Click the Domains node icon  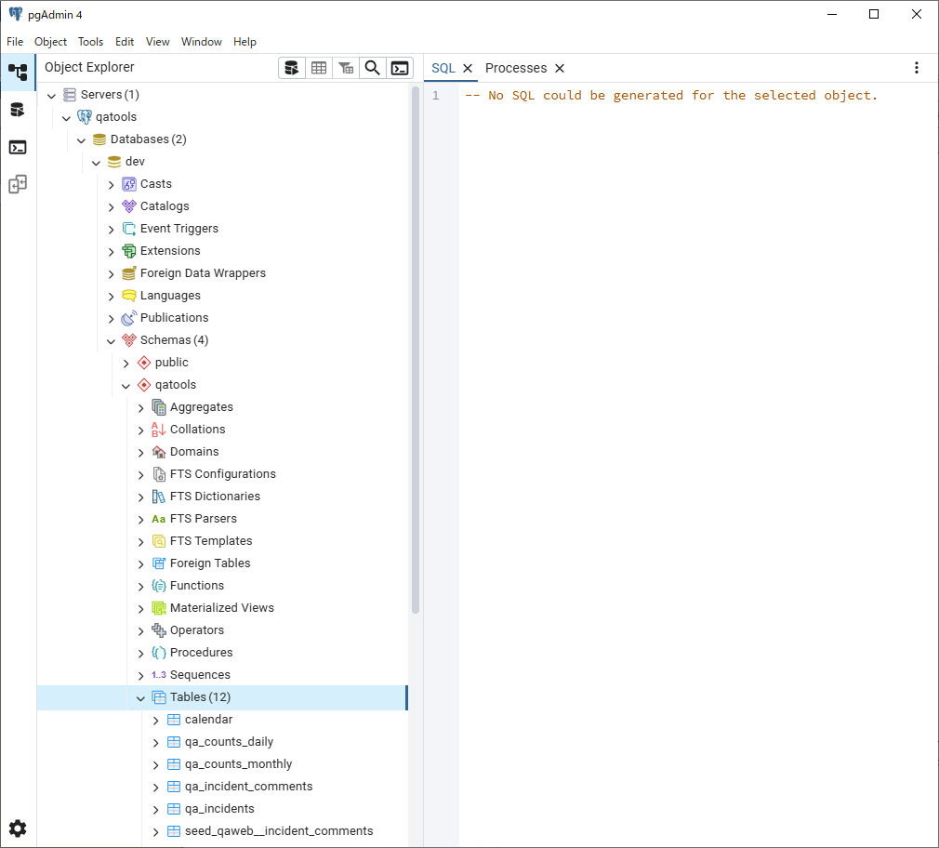coord(159,452)
